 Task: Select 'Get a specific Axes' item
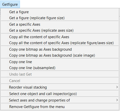(60, 24)
